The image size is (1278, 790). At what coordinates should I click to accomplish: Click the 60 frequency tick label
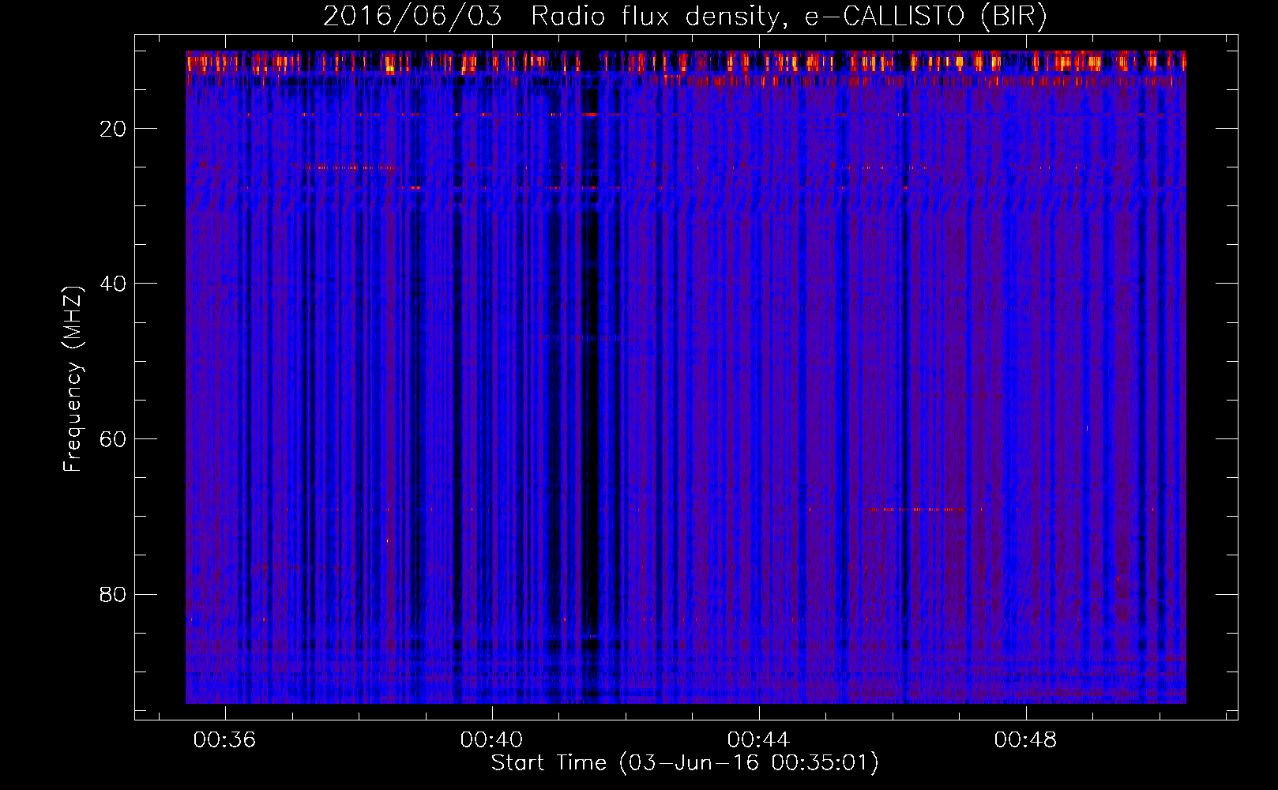point(113,439)
